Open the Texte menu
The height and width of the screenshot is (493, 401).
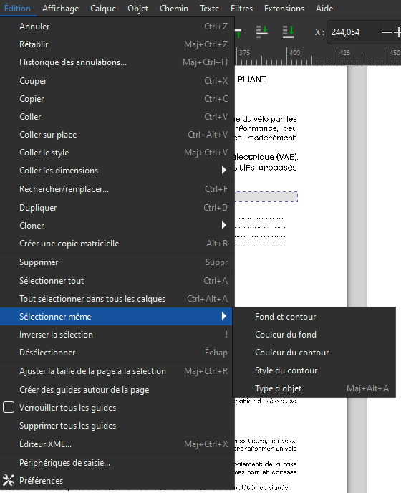209,9
